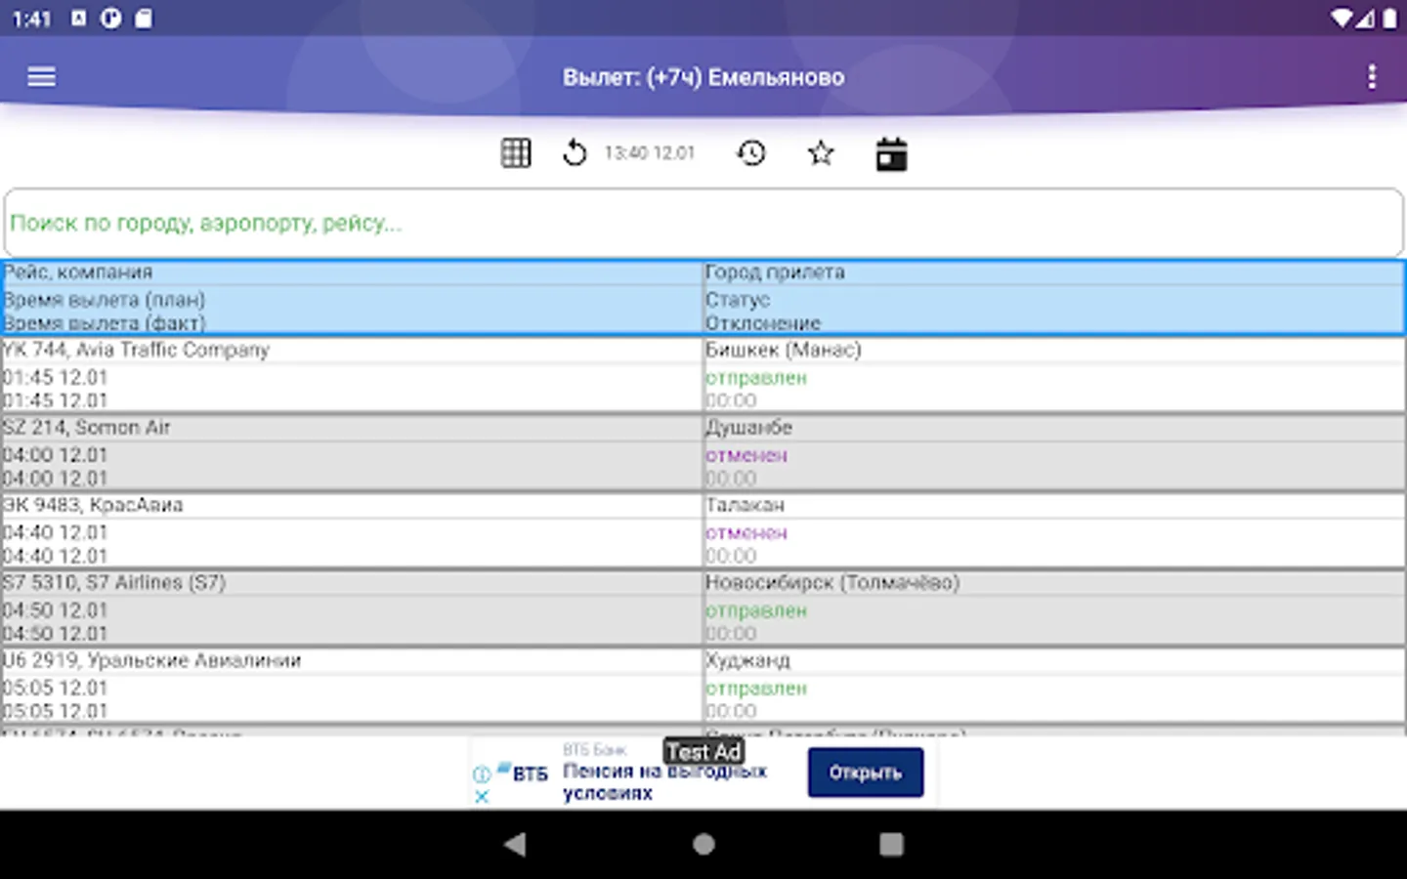This screenshot has height=879, width=1407.
Task: Select flight U6 2919, Уральские Авиалинии
Action: (x=151, y=660)
